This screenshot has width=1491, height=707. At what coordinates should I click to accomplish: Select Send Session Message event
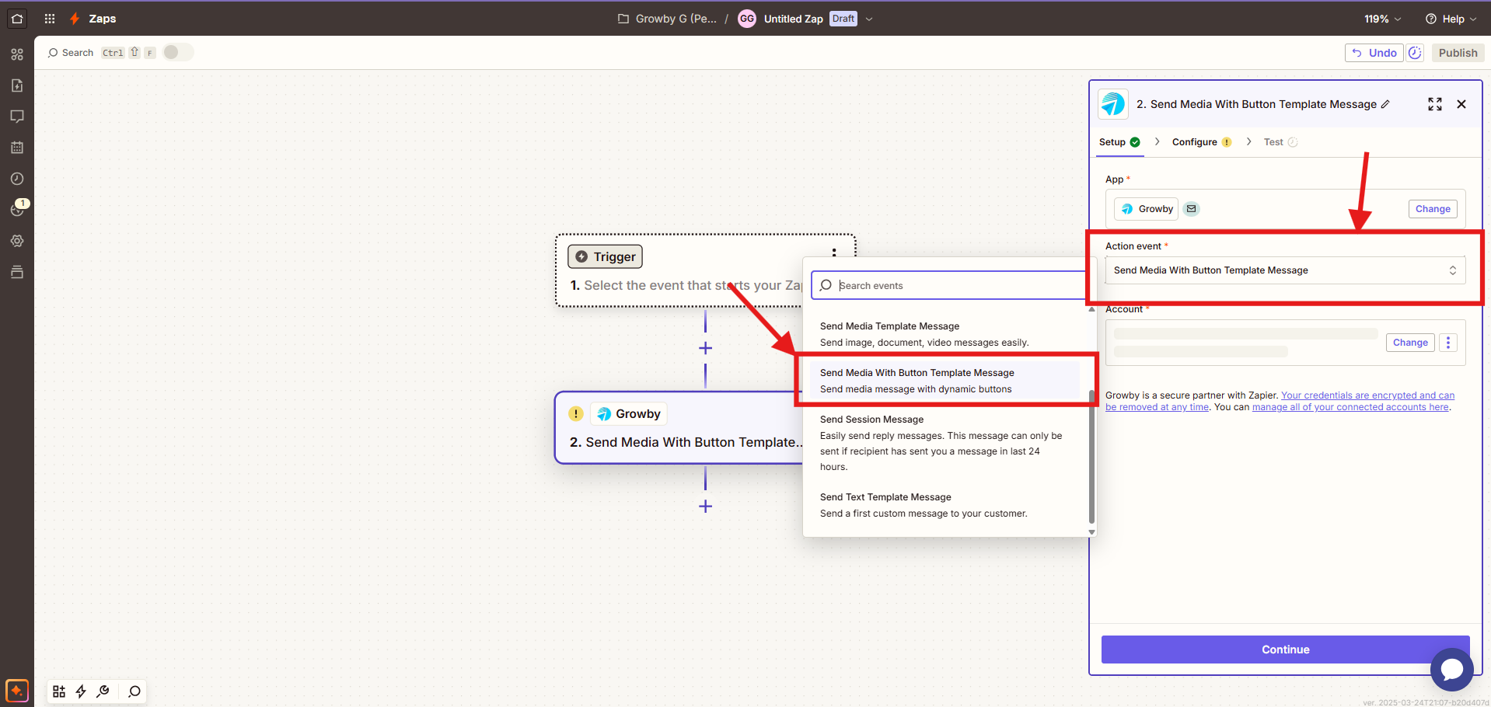[x=945, y=443]
